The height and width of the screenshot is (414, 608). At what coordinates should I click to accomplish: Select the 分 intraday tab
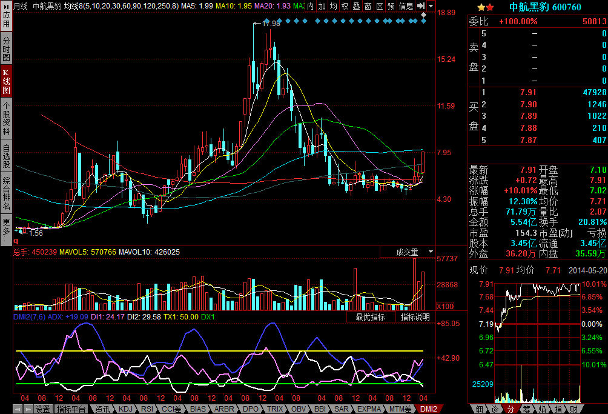pyautogui.click(x=511, y=409)
